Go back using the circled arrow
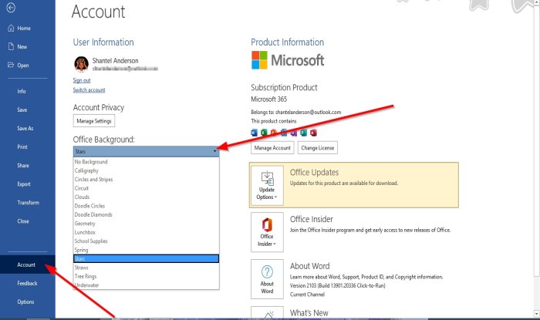This screenshot has height=320, width=540. coord(11,8)
